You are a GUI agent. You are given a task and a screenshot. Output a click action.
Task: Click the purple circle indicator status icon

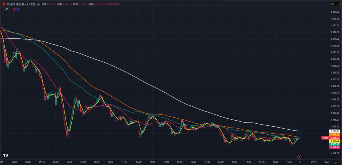[17, 9]
